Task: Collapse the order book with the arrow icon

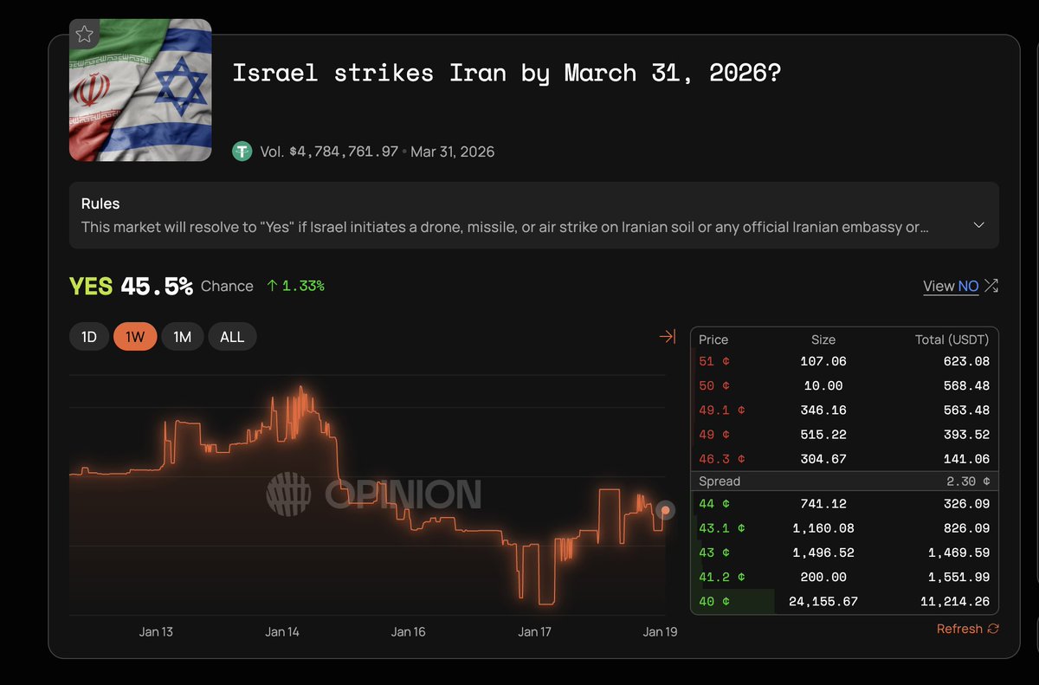Action: (667, 336)
